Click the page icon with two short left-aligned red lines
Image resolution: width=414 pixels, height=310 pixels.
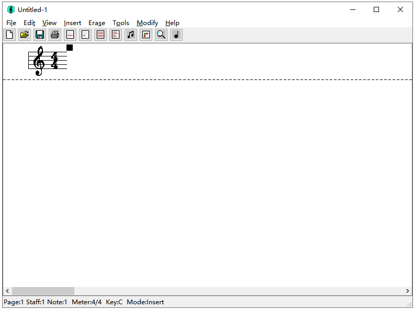(85, 35)
